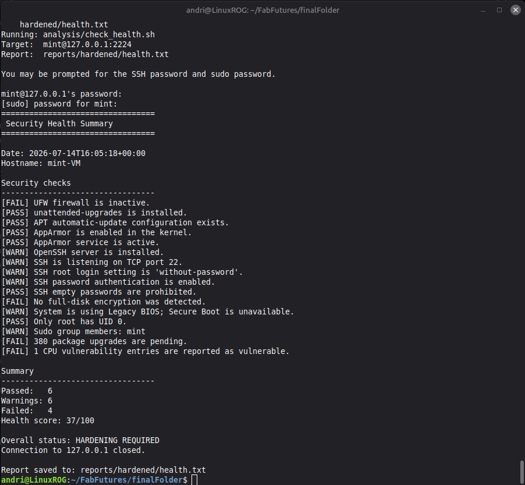Screen dimensions: 525x485
Task: Click the UFW firewall inactive FAIL line
Action: tap(75, 203)
